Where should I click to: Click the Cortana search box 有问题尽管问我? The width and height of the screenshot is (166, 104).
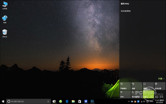(28, 102)
